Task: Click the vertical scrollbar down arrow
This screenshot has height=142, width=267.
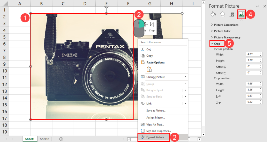Action: coord(204,134)
